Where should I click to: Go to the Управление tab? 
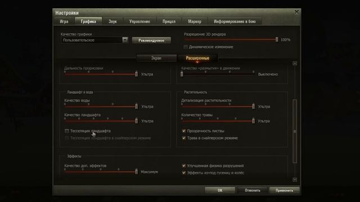point(139,21)
